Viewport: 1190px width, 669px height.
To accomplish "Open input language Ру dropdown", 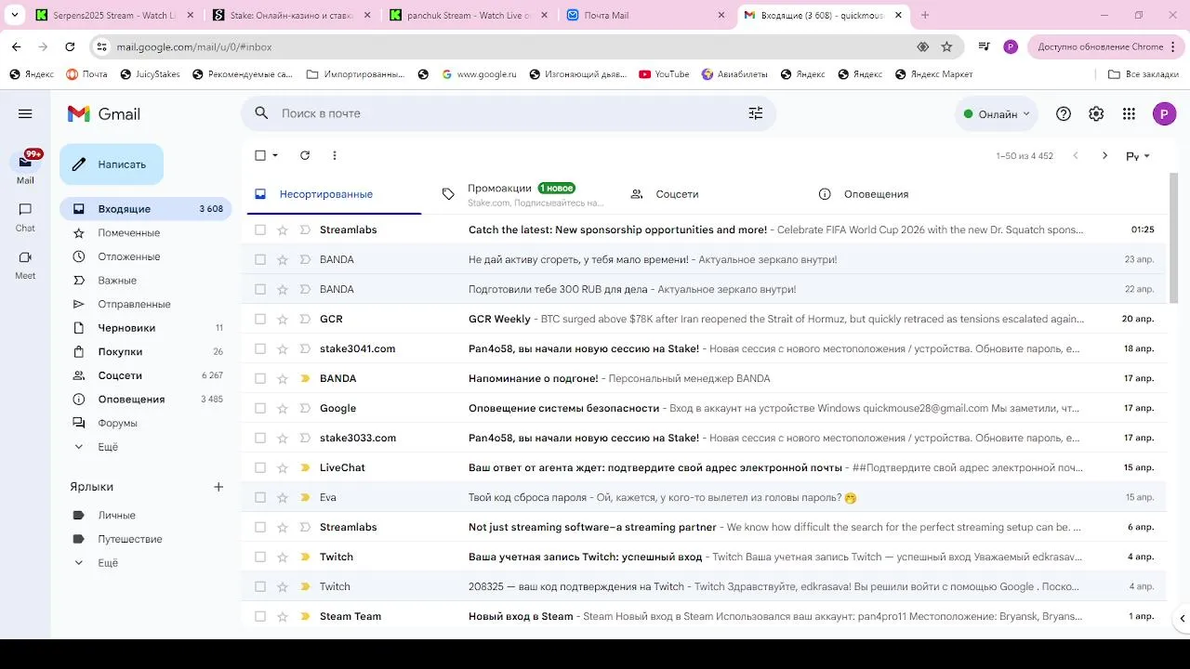I will click(1138, 156).
